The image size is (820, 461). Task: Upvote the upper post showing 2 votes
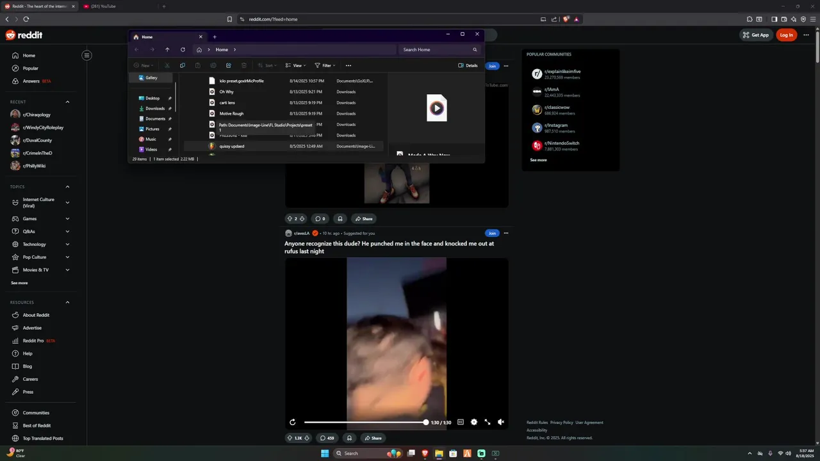(290, 218)
